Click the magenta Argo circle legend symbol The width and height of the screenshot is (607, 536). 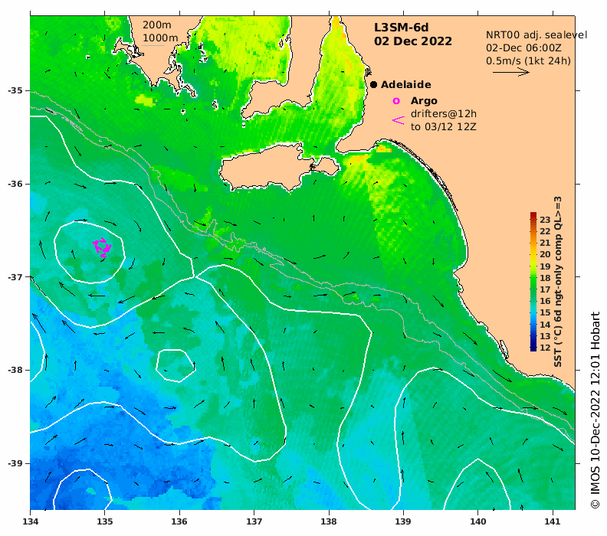(x=396, y=101)
